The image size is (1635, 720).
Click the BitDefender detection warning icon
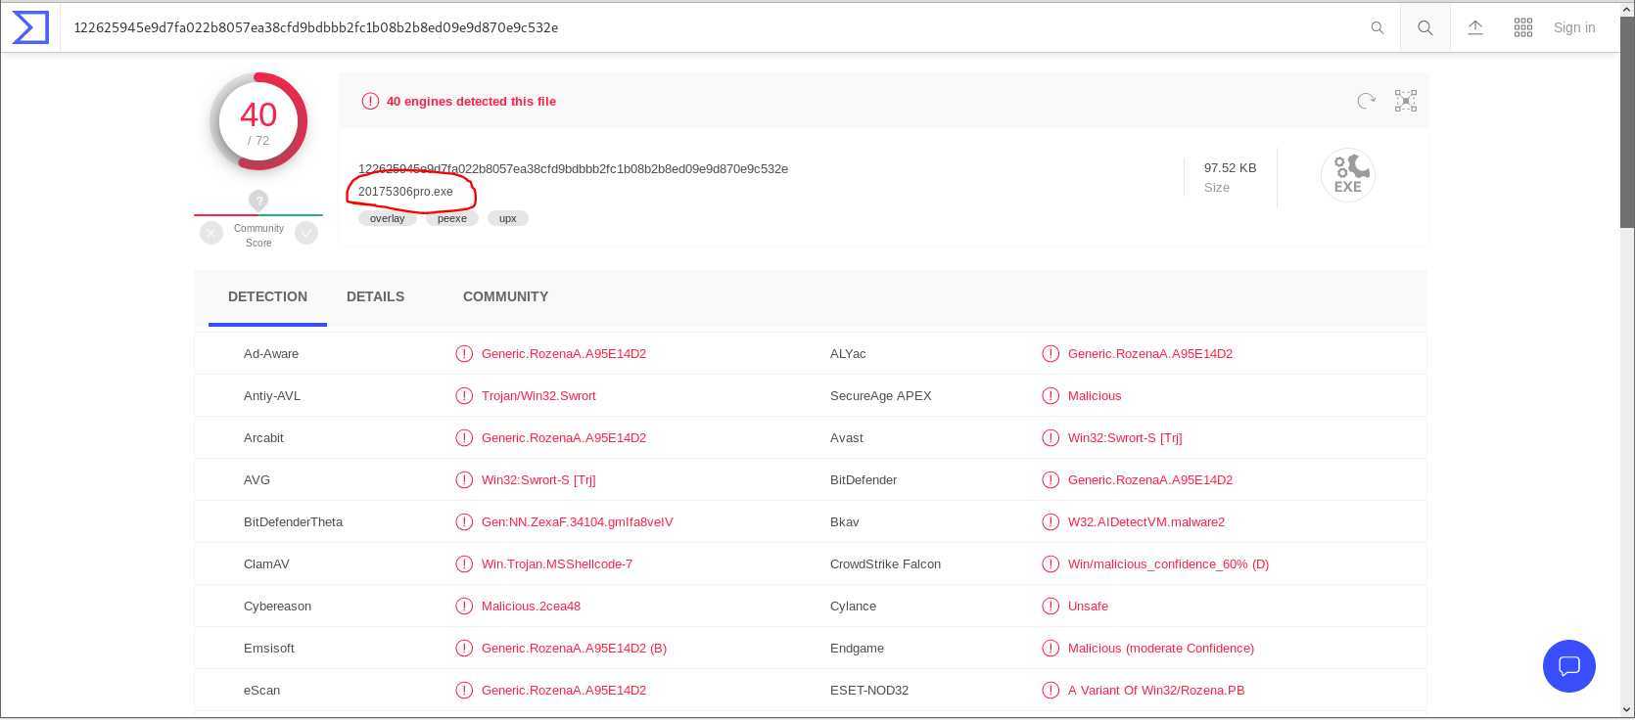(x=1051, y=480)
